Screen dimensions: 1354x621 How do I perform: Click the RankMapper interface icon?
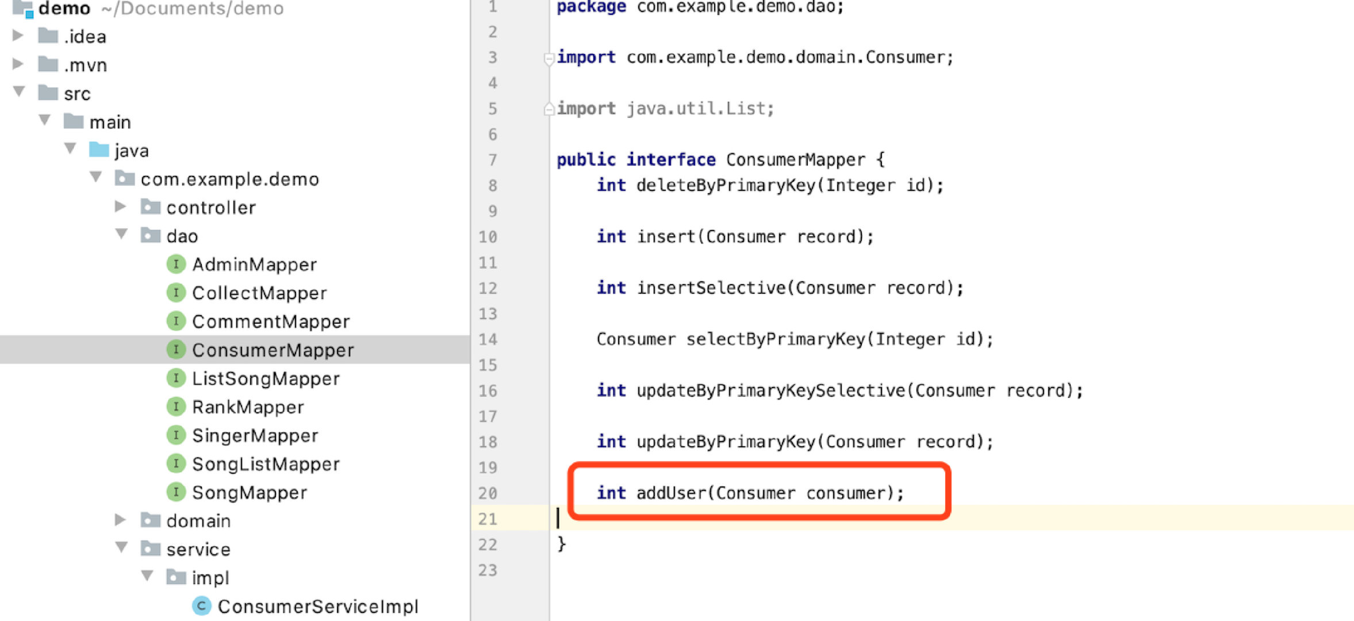pyautogui.click(x=176, y=407)
